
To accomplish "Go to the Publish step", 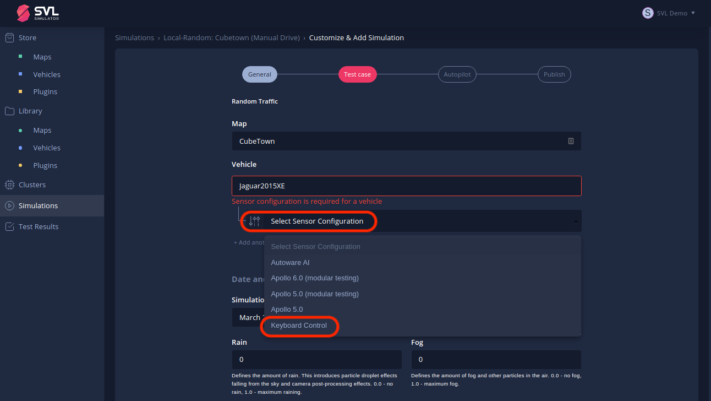I will click(554, 74).
